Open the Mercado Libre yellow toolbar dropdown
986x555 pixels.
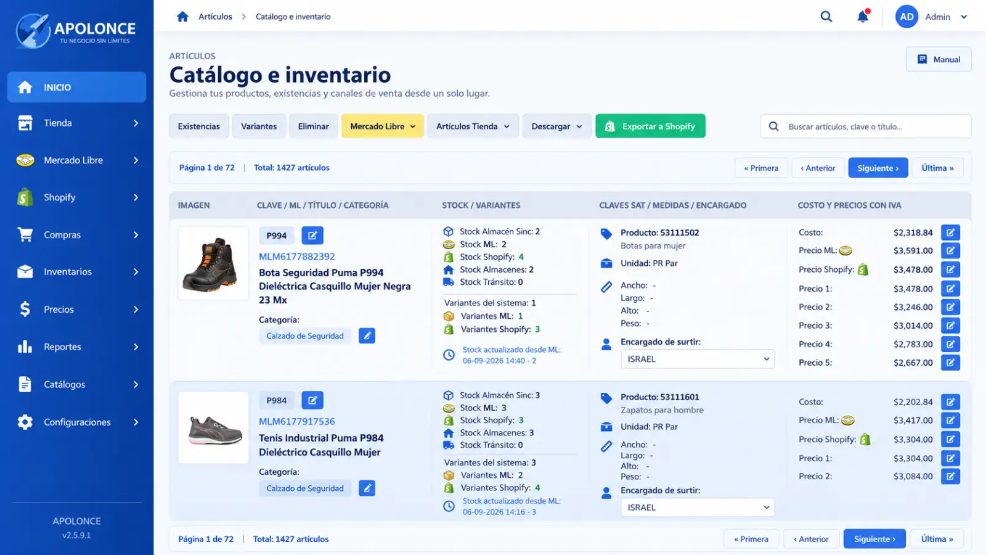tap(383, 126)
